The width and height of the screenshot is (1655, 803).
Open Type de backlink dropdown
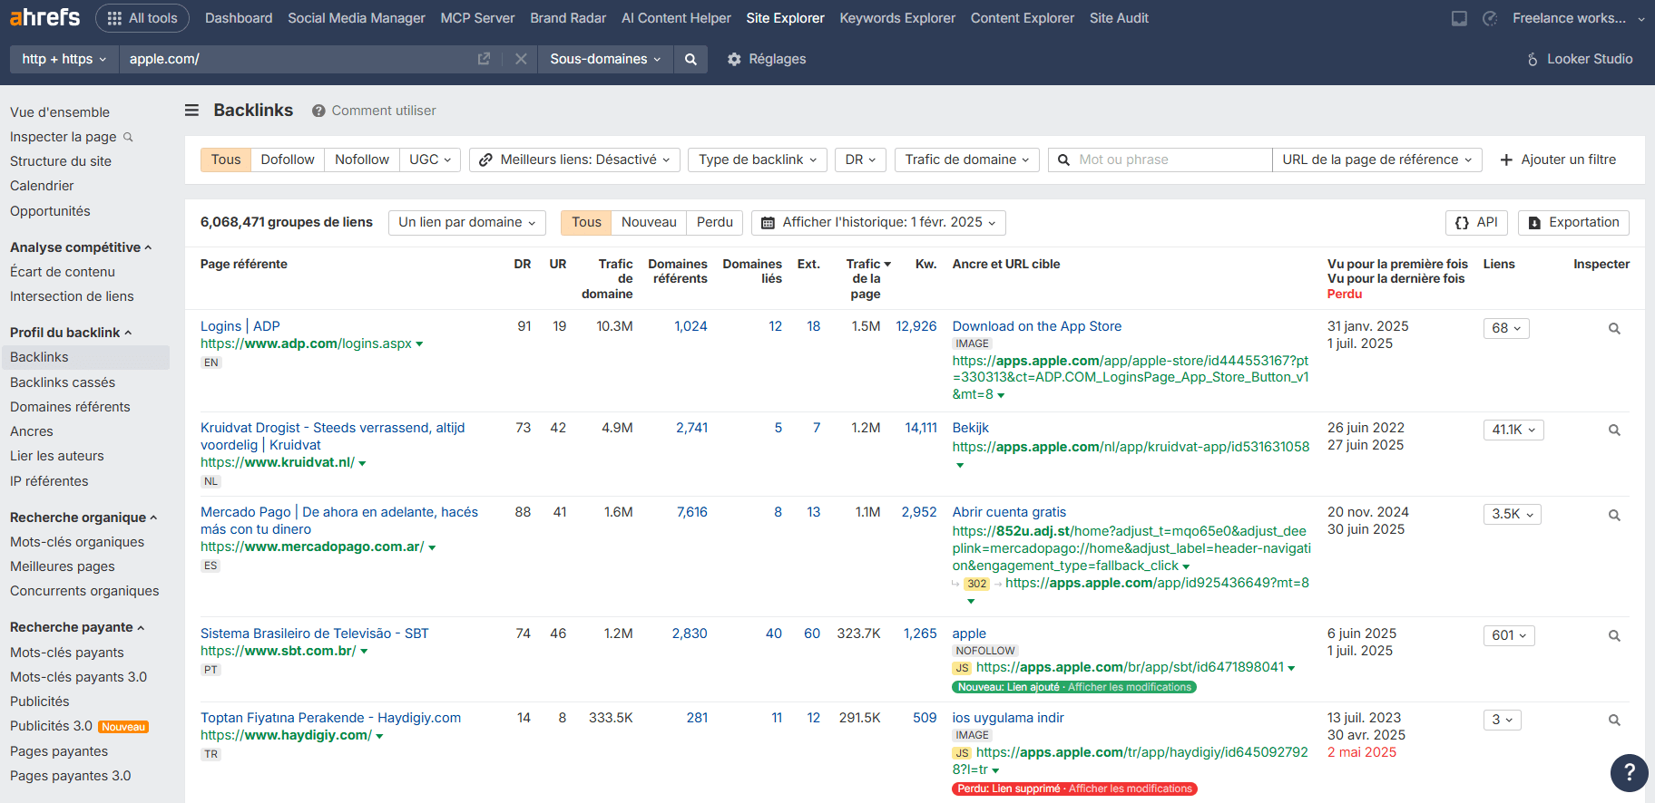(x=758, y=160)
